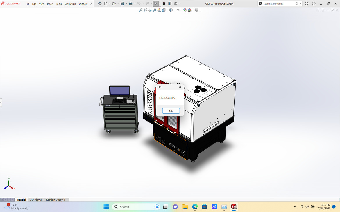Click the Select cursor tool

click(155, 3)
